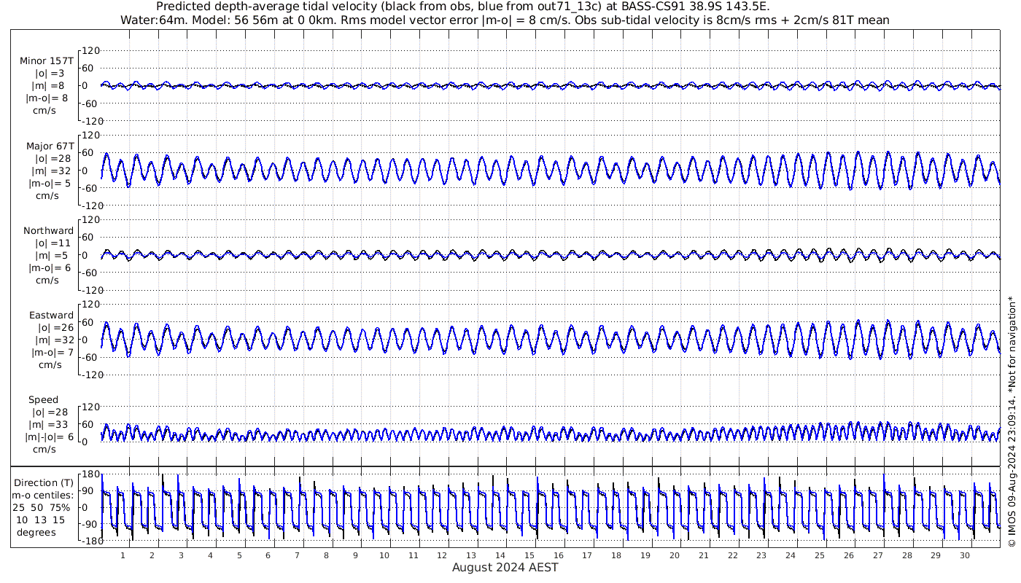The image size is (1021, 583).
Task: Click '|m-o|= 5' under Major 67T
Action: click(x=50, y=183)
